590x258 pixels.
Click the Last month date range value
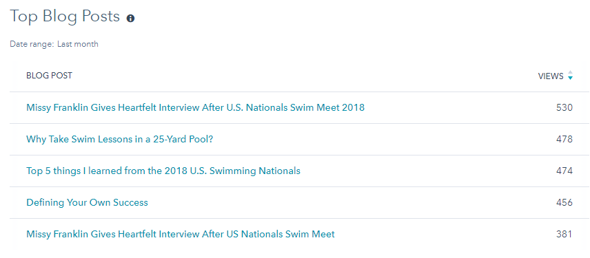[78, 44]
